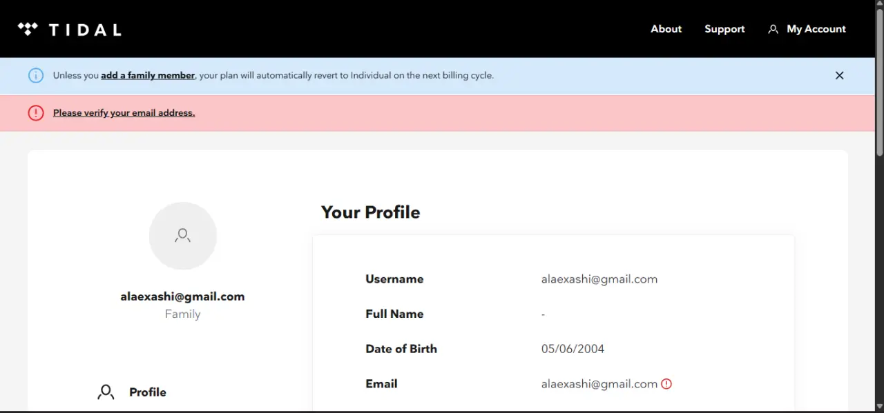Screen dimensions: 884x413
Task: Click the account email under the avatar
Action: pos(182,296)
